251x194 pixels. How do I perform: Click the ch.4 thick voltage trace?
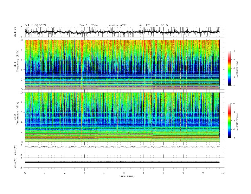[x=122, y=162]
